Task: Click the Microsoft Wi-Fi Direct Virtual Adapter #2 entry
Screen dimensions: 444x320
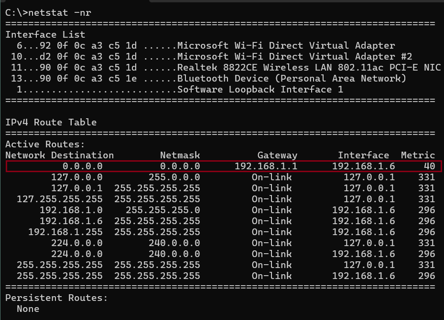Action: (294, 56)
